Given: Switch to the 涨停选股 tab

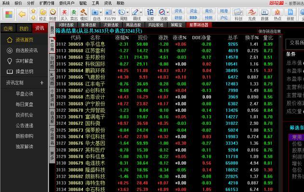Looking at the screenshot, I should [x=89, y=25].
